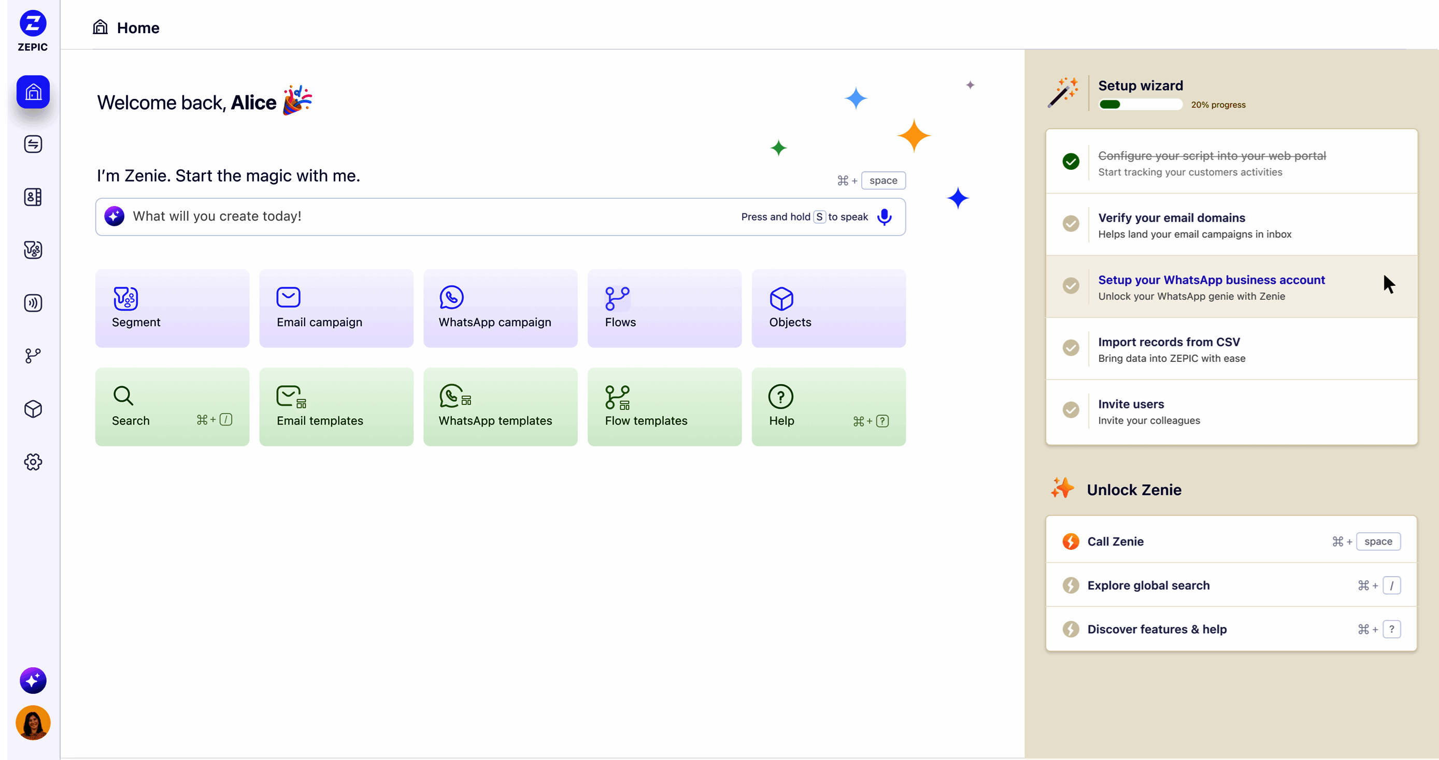Open the Setup your WhatsApp business account step
Screen dimensions: 1439x760
1210,280
